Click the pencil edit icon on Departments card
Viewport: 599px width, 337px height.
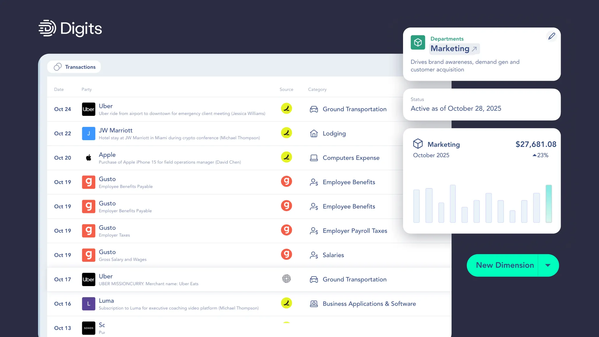pos(552,36)
